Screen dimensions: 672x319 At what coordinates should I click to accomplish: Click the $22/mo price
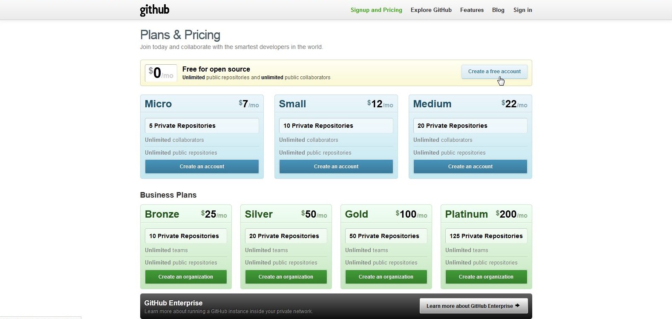point(514,104)
